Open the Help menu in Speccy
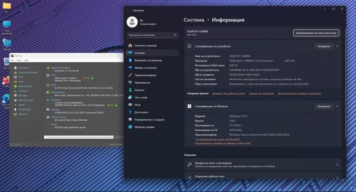 (x=26, y=61)
